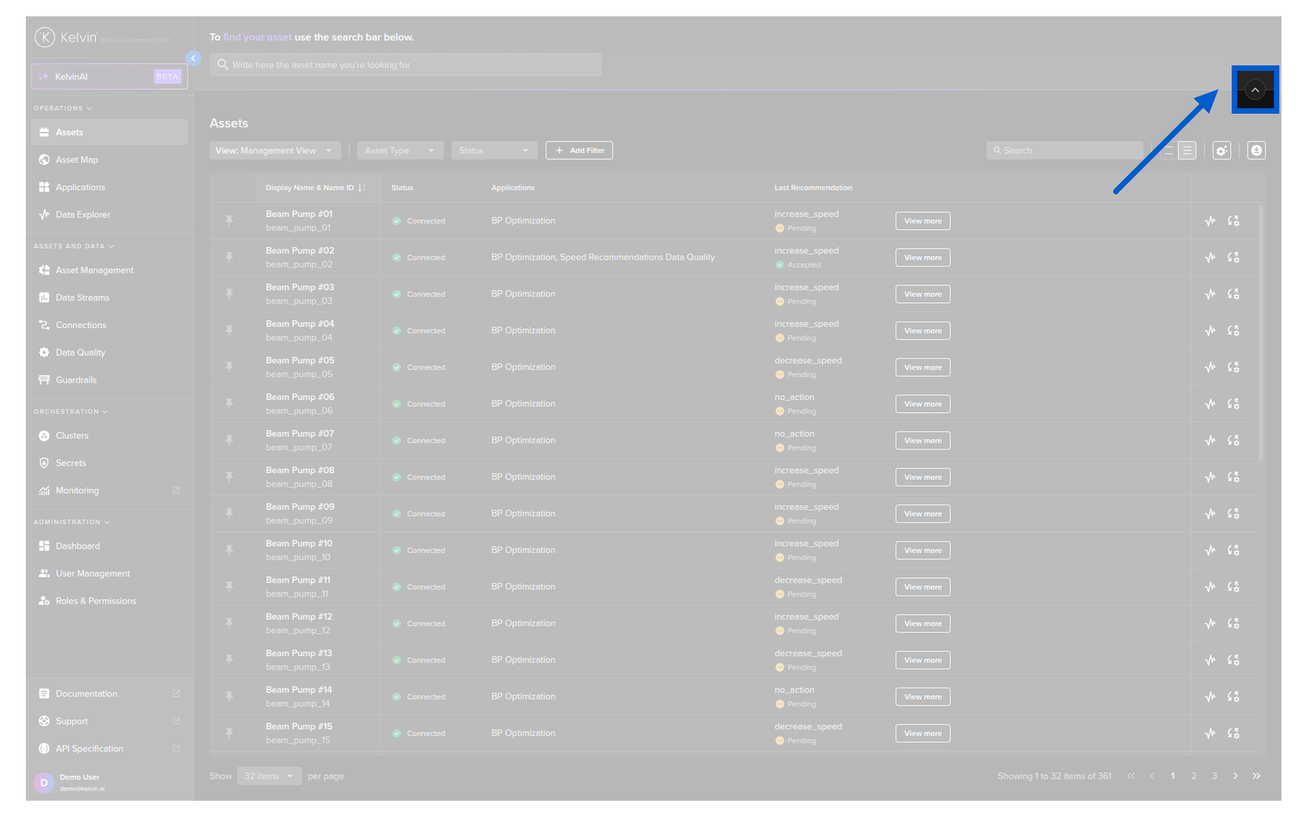Viewport: 1308px width, 817px height.
Task: Click the asset management icon for Beam Pump #07
Action: coord(1233,440)
